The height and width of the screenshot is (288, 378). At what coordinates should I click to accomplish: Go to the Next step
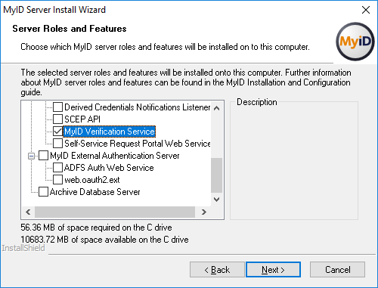coord(273,270)
